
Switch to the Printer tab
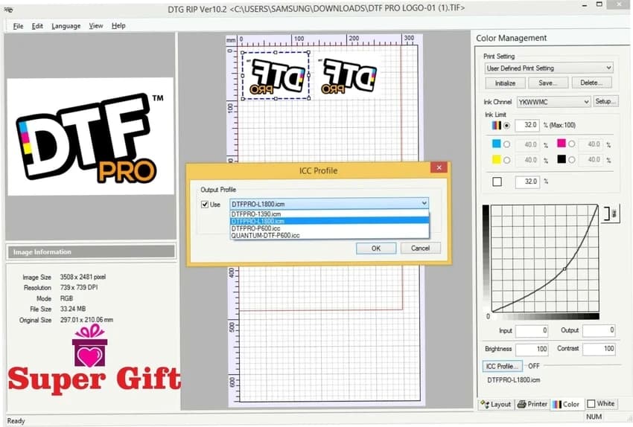[x=532, y=404]
